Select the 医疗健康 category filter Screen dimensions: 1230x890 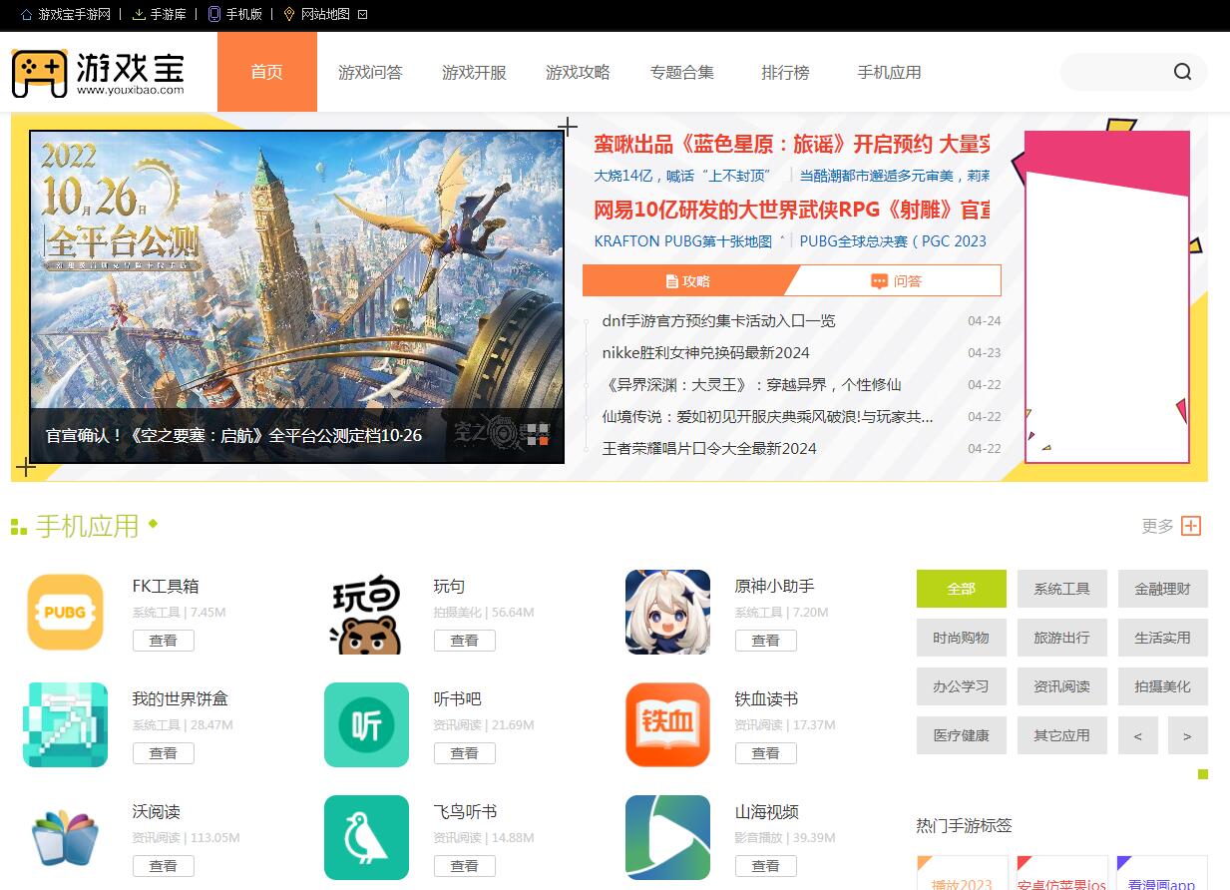tap(962, 735)
